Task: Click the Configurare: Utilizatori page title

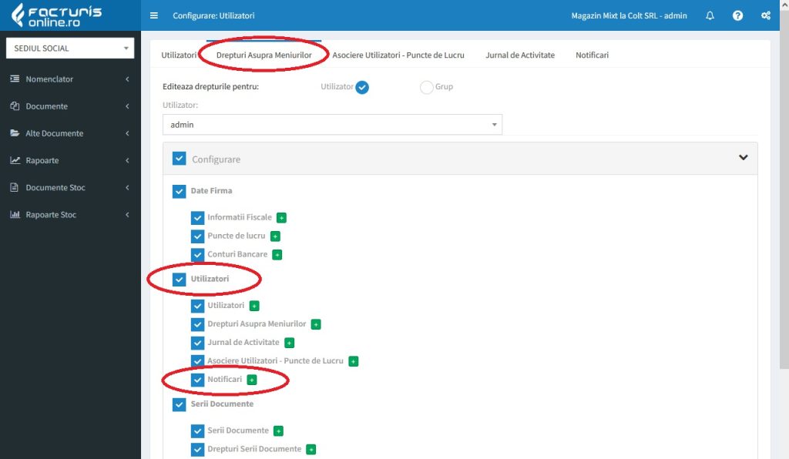Action: [213, 15]
